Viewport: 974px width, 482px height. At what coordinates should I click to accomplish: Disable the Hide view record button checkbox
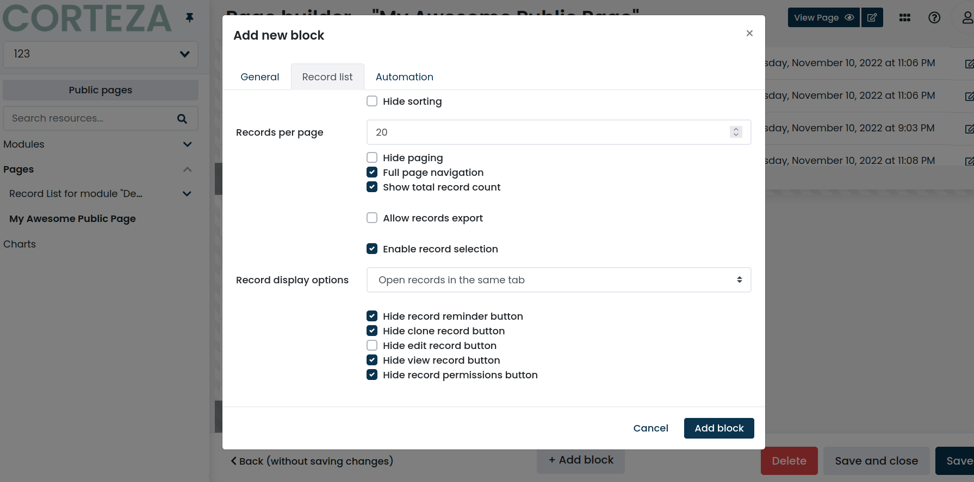tap(372, 360)
